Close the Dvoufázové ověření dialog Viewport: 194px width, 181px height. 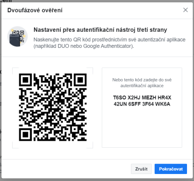[186, 10]
